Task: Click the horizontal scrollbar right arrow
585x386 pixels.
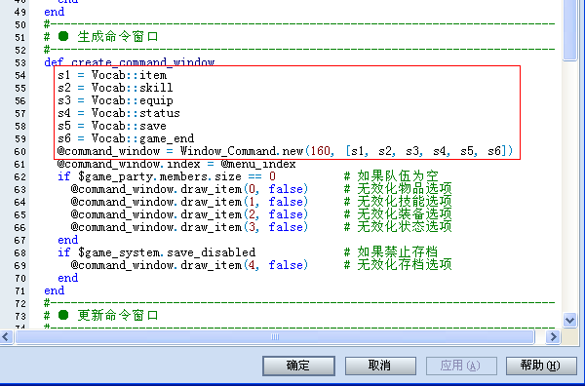Action: (x=553, y=337)
